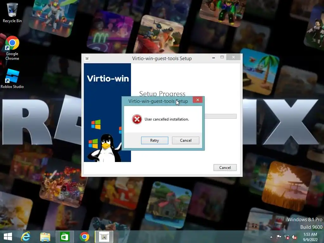Open the network status tray icon

287,237
